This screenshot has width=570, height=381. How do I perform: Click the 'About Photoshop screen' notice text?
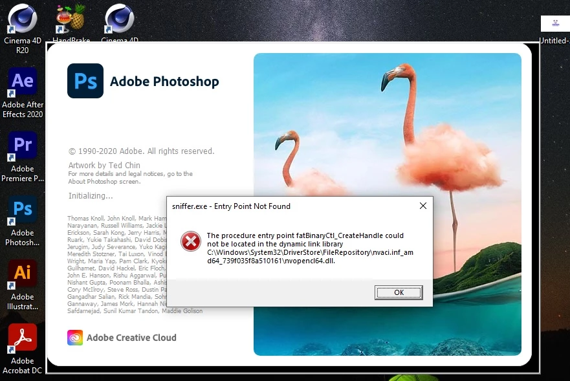click(x=104, y=181)
